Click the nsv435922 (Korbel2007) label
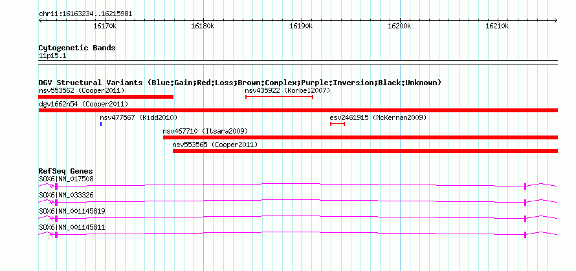 click(x=287, y=90)
